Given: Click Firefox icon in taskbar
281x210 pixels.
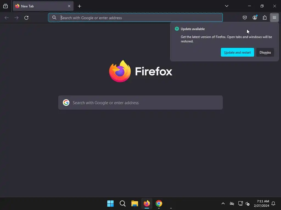Looking at the screenshot, I should click(x=147, y=203).
